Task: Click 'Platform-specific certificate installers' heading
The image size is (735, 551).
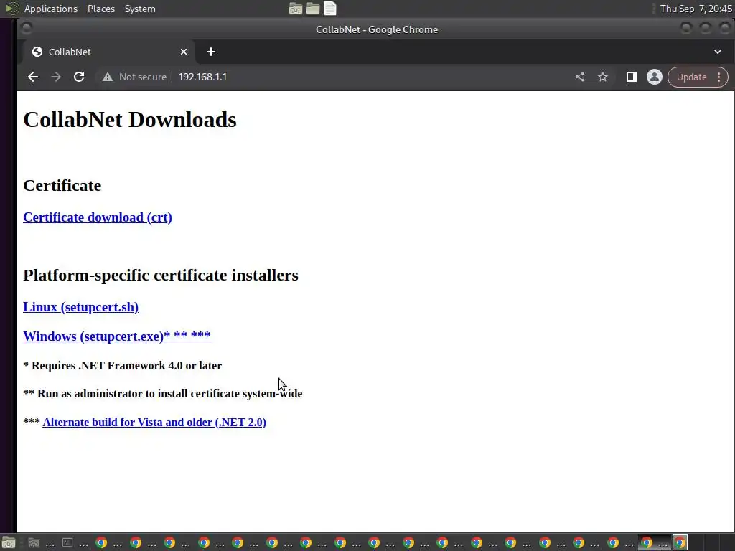Action: click(161, 275)
